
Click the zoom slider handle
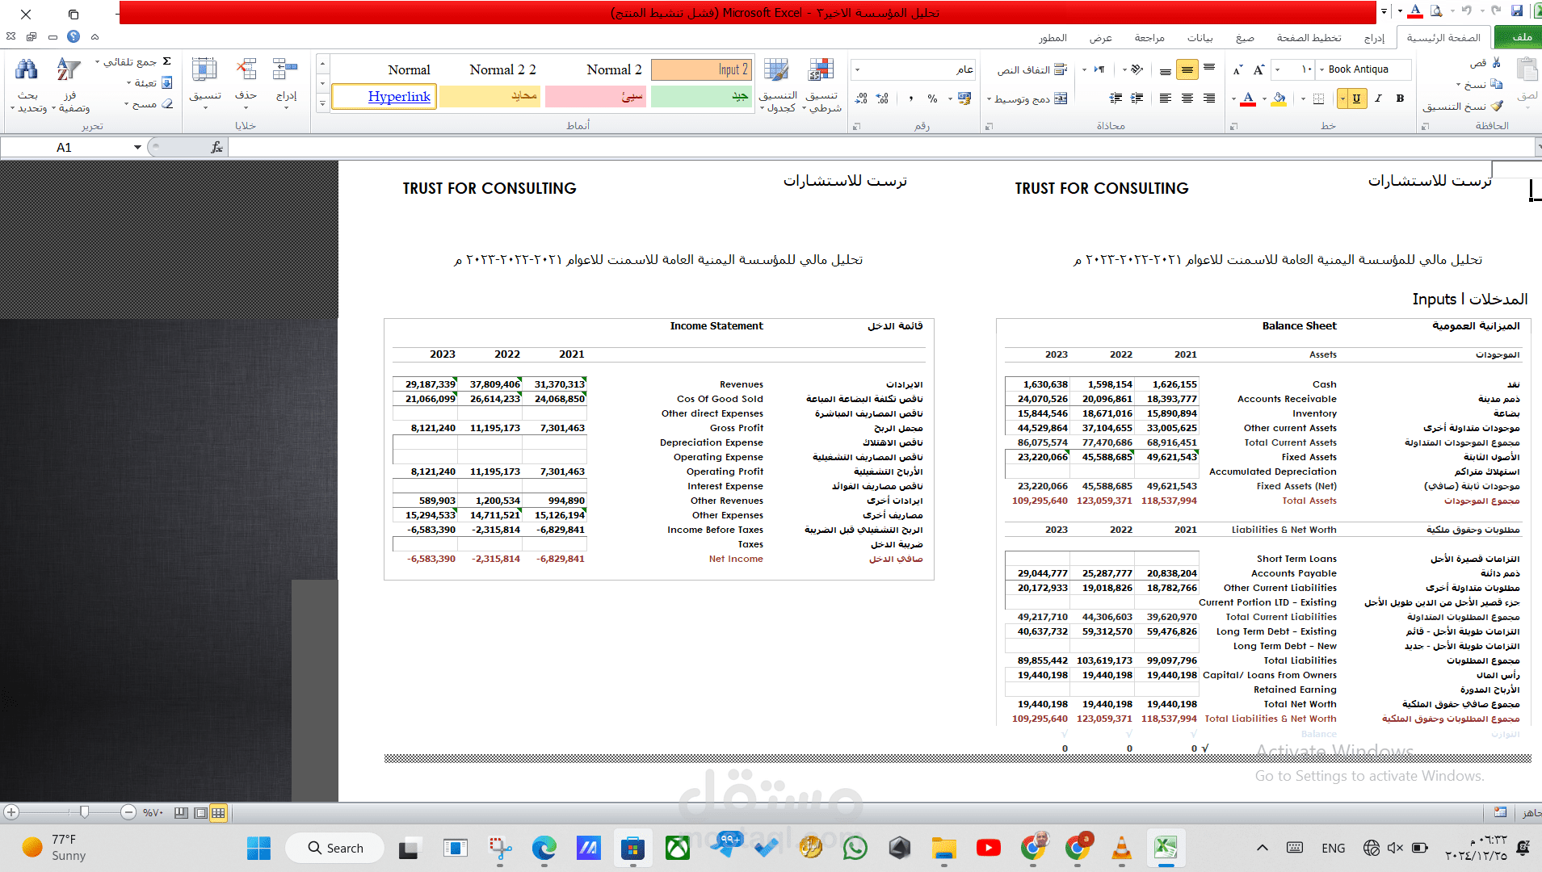point(84,812)
